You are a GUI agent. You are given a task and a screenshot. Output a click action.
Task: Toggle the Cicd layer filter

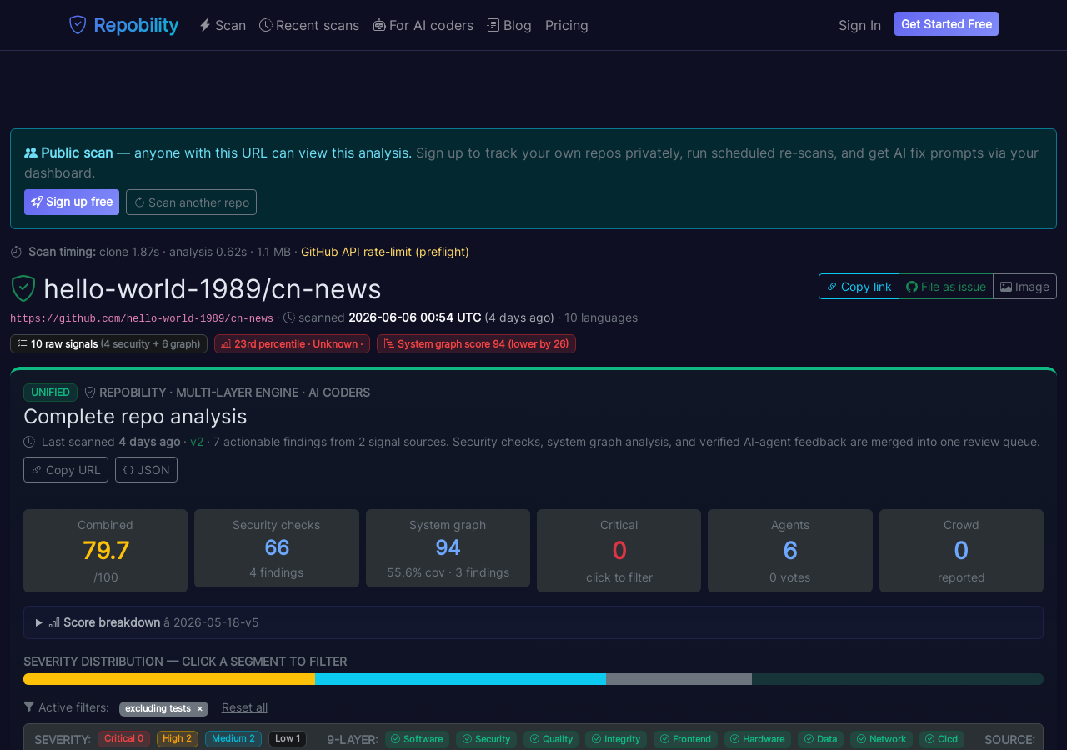tap(942, 739)
